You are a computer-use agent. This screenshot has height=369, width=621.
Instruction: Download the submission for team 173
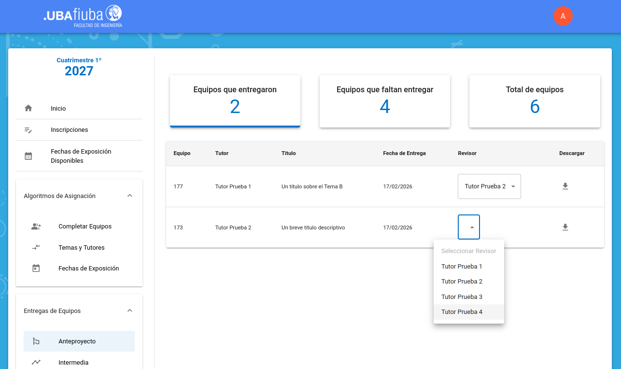coord(565,227)
